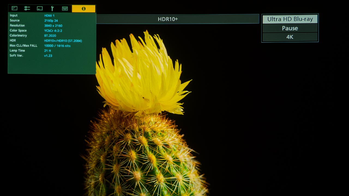This screenshot has height=196, width=349.
Task: Open the Installation screen tab icon
Action: click(40, 8)
